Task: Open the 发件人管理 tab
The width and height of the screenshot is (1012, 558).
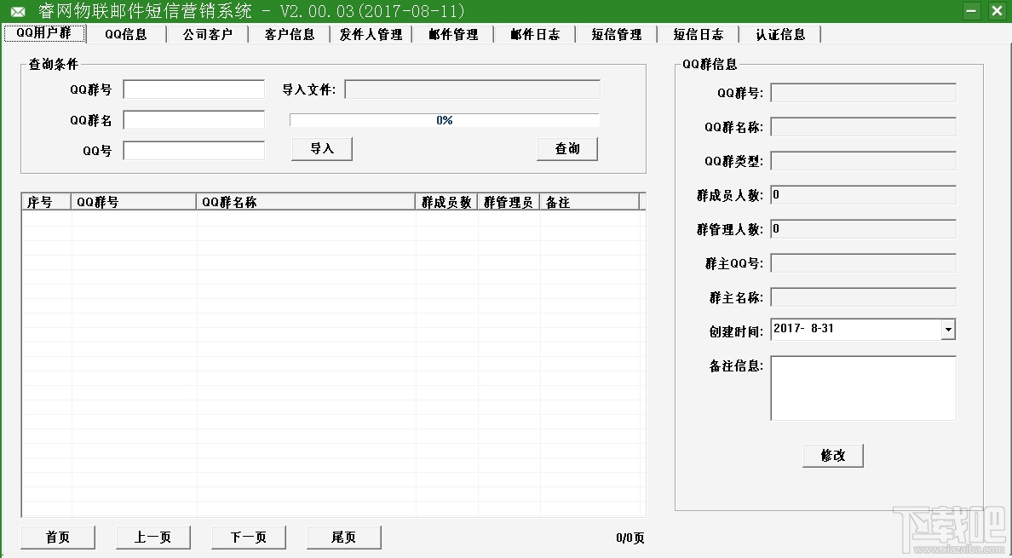Action: [x=371, y=34]
